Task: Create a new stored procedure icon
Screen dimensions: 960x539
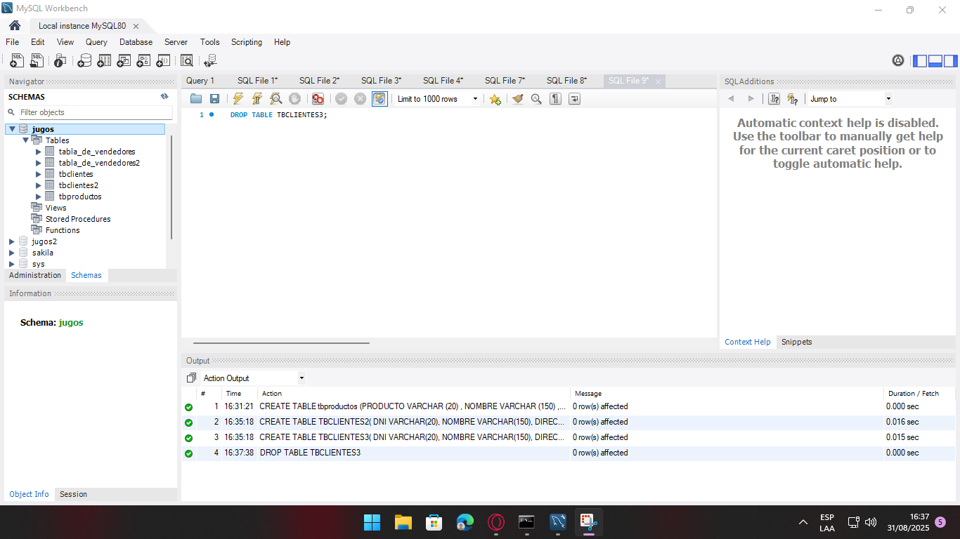Action: click(x=143, y=61)
